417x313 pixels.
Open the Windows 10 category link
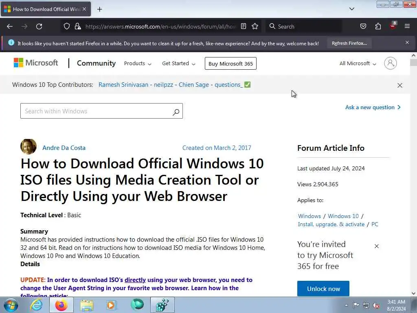(343, 216)
